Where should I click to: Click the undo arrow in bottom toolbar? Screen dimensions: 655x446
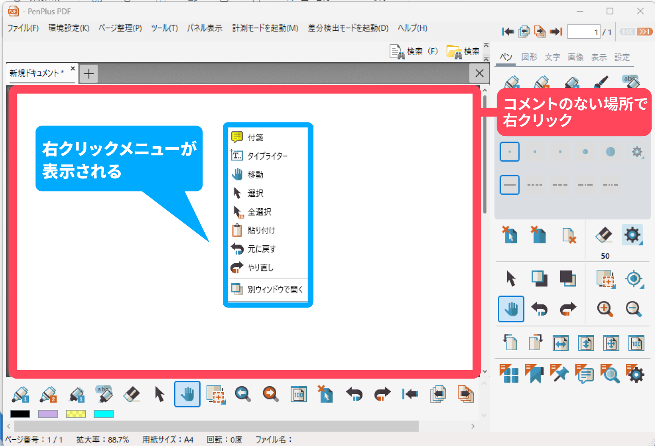tap(354, 394)
